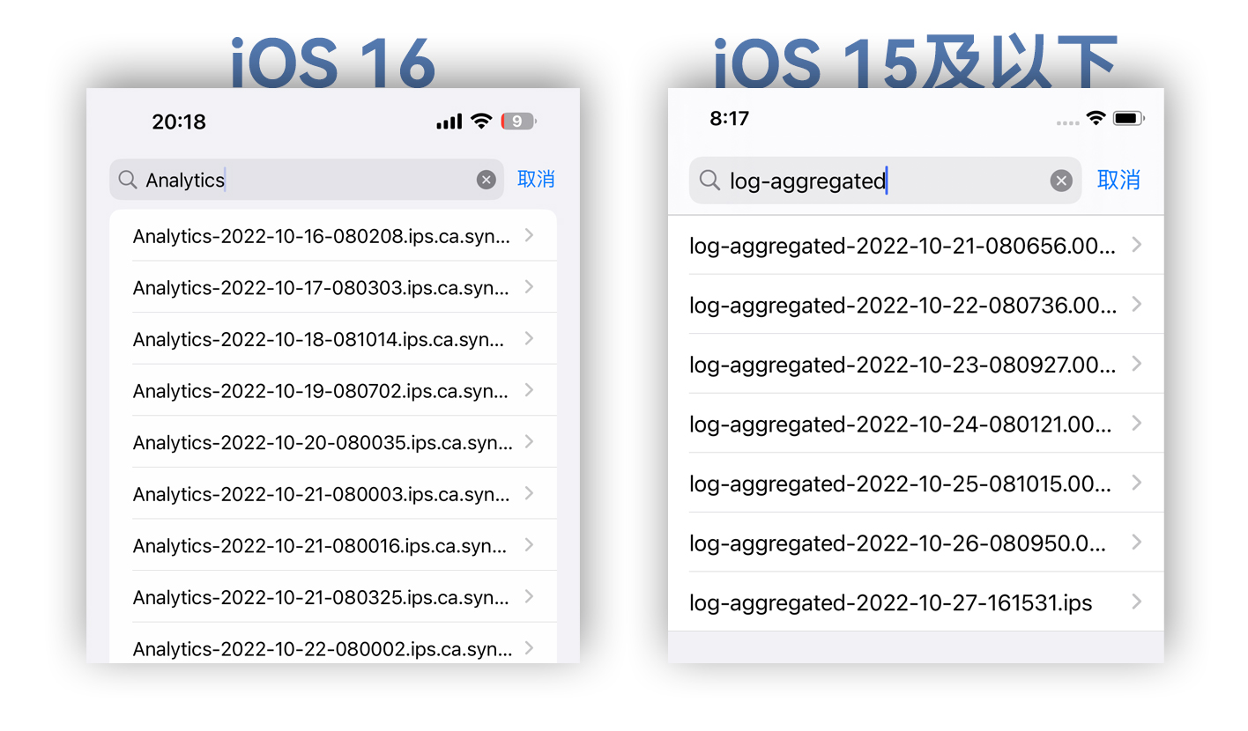Open log-aggregated-2022-10-27-161531.ips entry

(916, 602)
